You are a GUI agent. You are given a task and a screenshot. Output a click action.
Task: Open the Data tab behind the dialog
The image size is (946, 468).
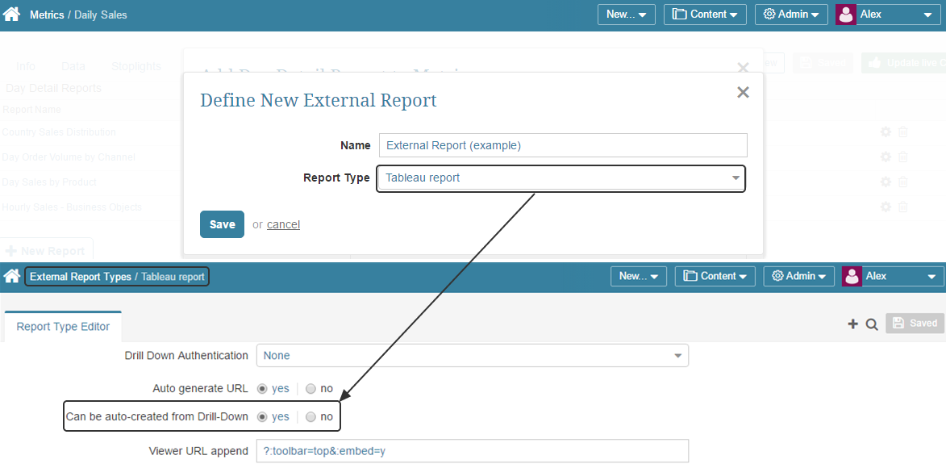pyautogui.click(x=73, y=66)
